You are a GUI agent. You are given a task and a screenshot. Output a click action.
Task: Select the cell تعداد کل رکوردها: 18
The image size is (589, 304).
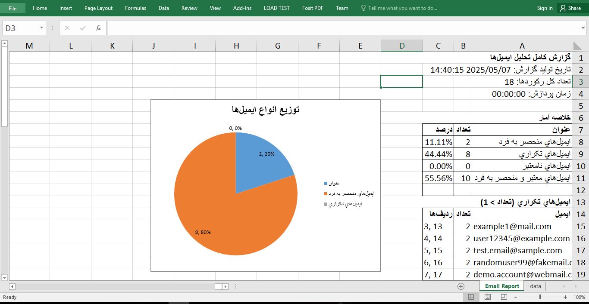tap(522, 82)
